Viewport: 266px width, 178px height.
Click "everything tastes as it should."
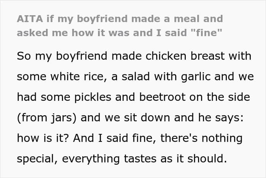point(144,159)
